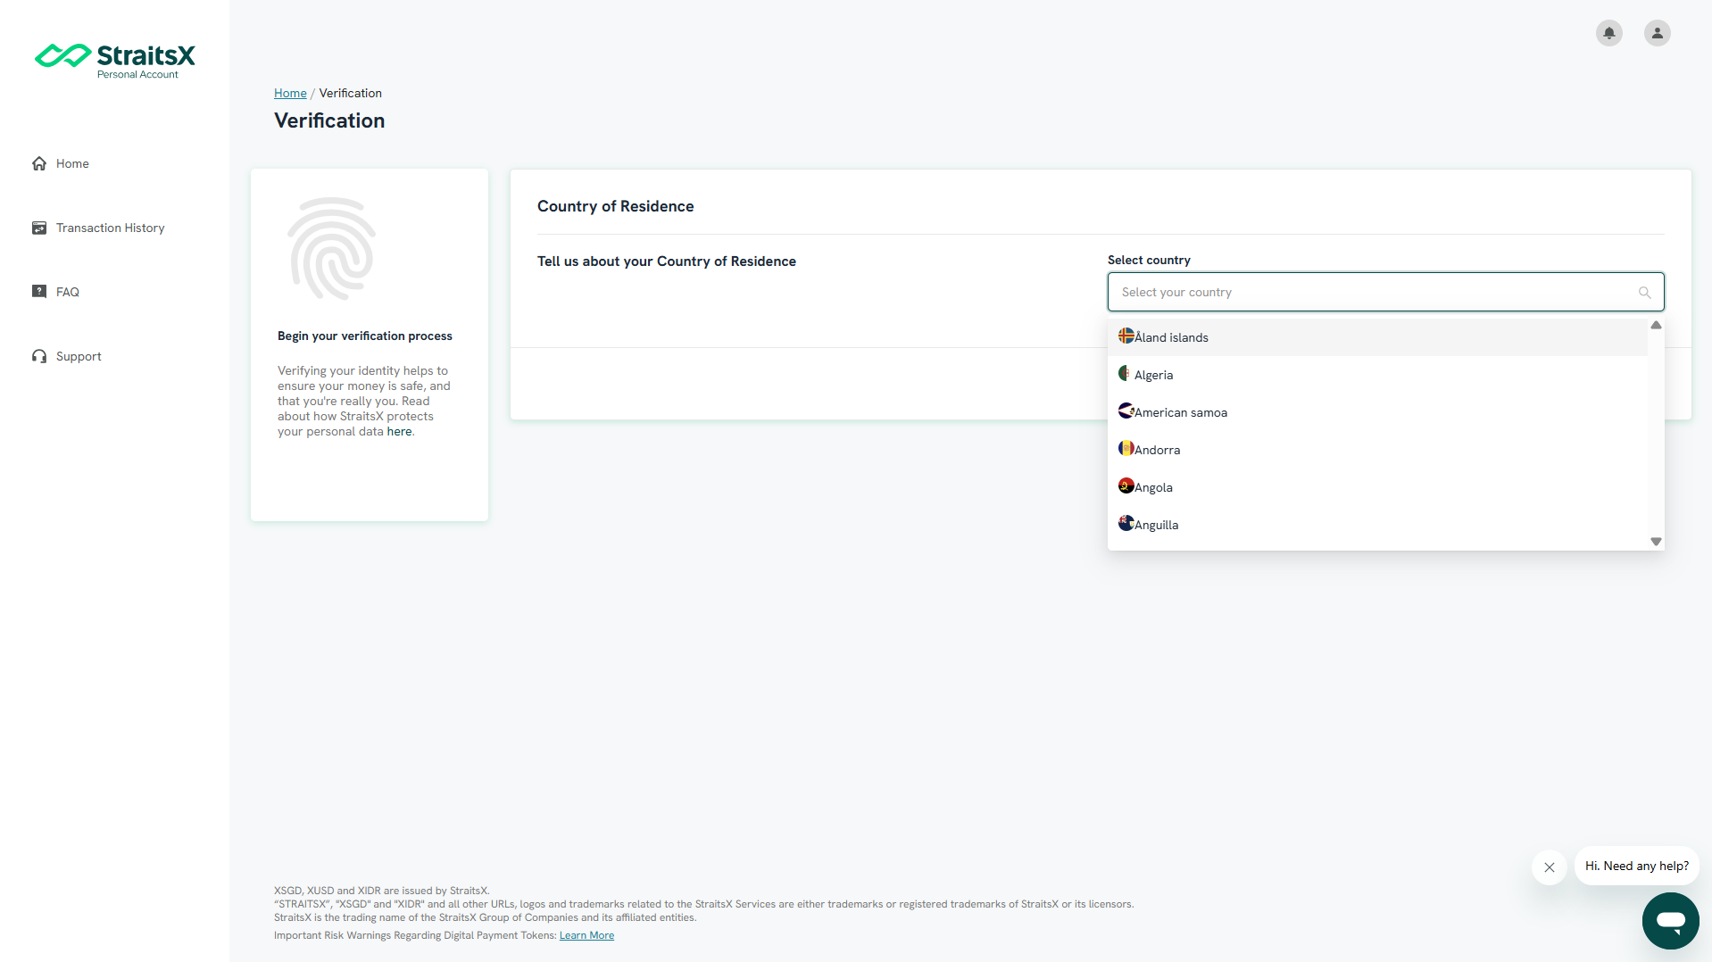Click the Transaction History icon
Image resolution: width=1712 pixels, height=962 pixels.
pos(39,228)
